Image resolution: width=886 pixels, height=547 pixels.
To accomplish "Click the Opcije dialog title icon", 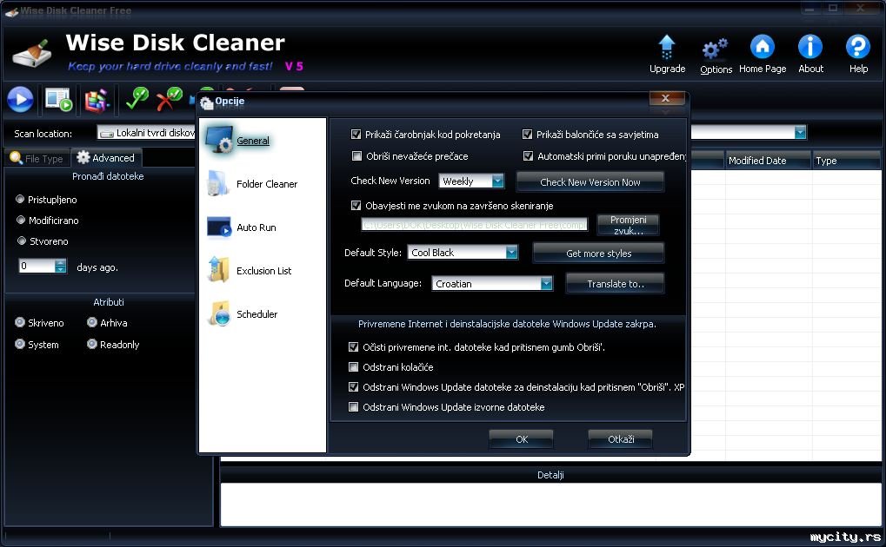I will (206, 102).
